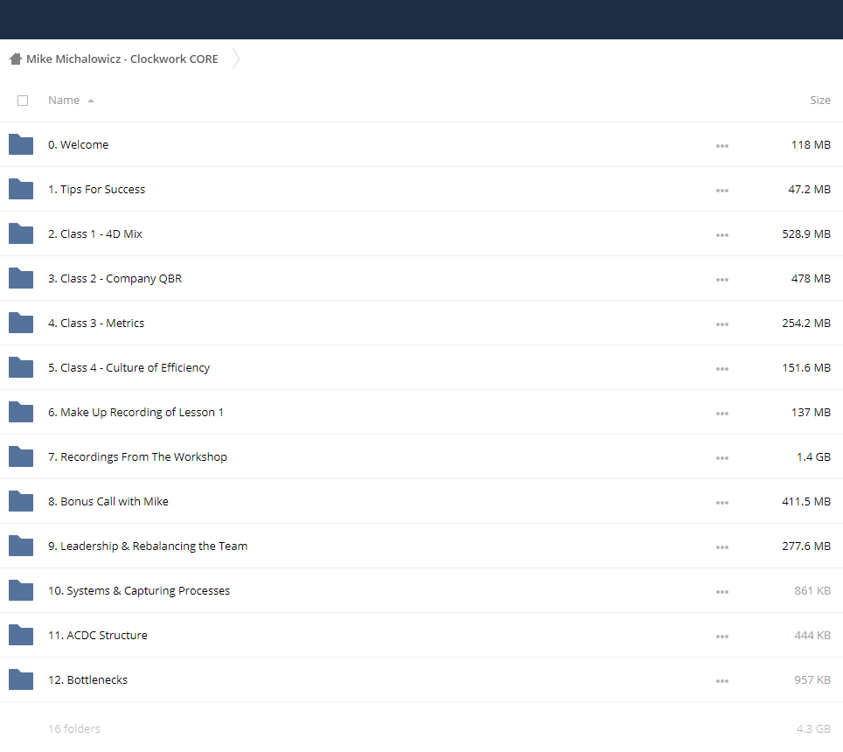Open more options for 4. Class 3 - Metrics
The height and width of the screenshot is (752, 843).
(722, 324)
